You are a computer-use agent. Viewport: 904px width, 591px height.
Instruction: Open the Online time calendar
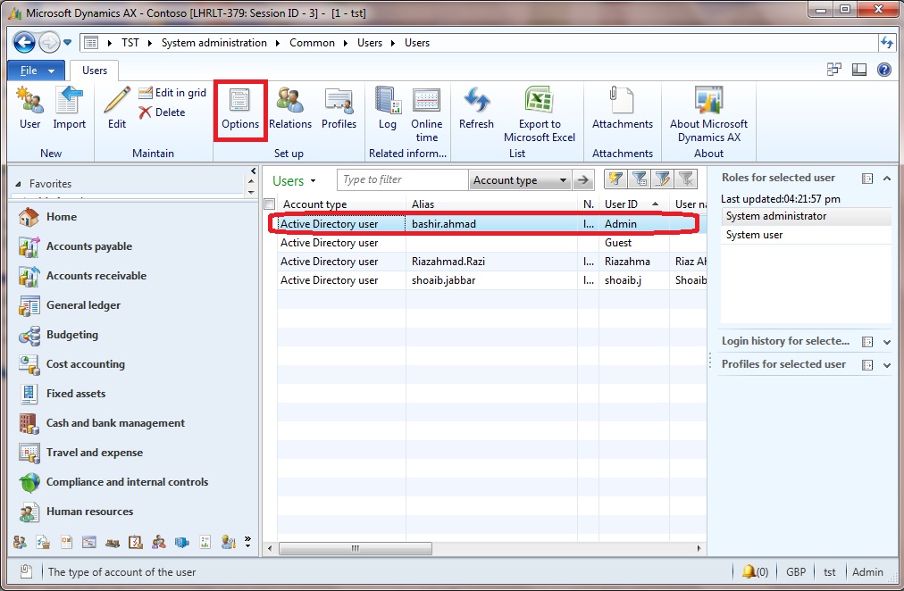point(427,114)
